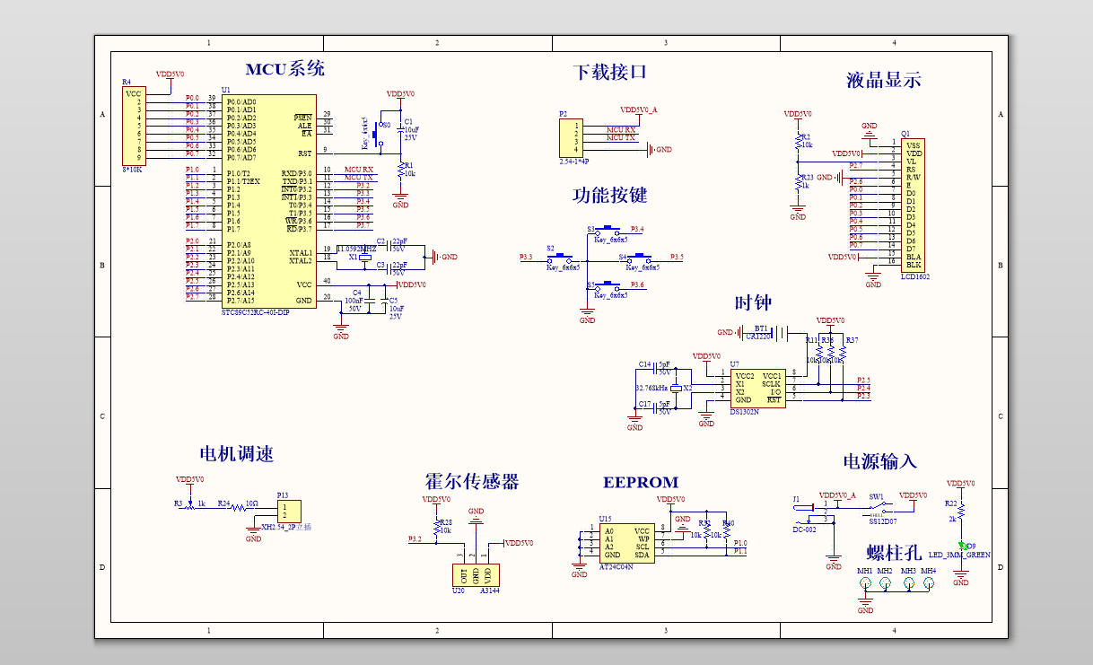Select the Q1 LCD1602 display connector

click(913, 205)
